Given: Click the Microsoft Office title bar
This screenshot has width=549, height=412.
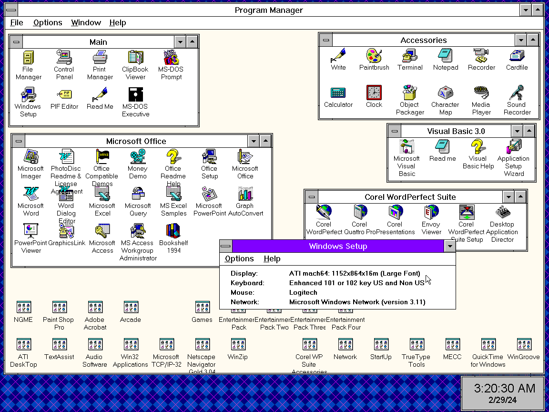Looking at the screenshot, I should point(136,141).
